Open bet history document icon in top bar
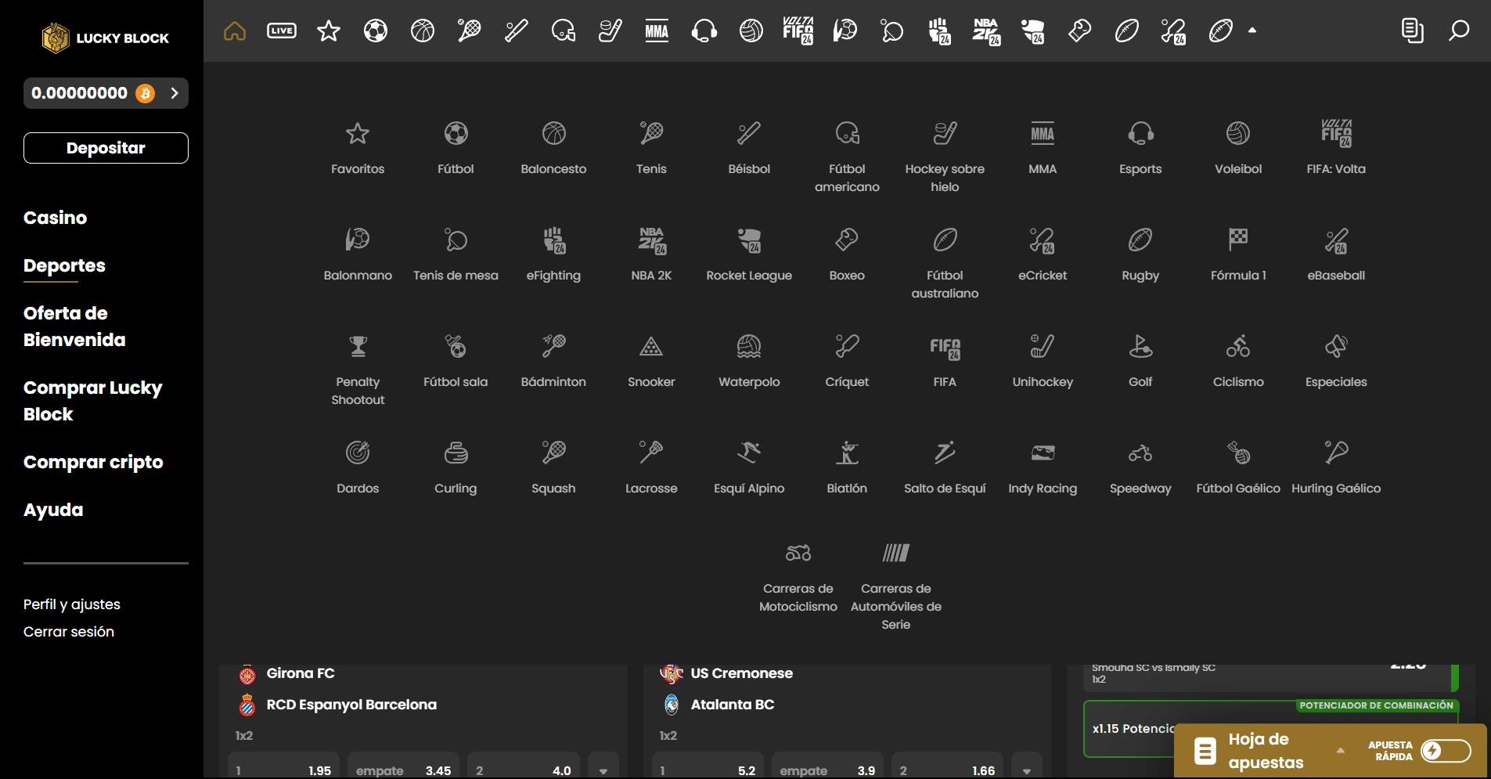Viewport: 1491px width, 779px height. coord(1412,31)
